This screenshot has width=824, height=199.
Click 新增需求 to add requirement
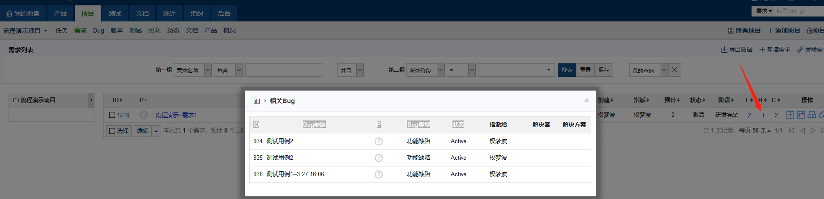[x=775, y=50]
